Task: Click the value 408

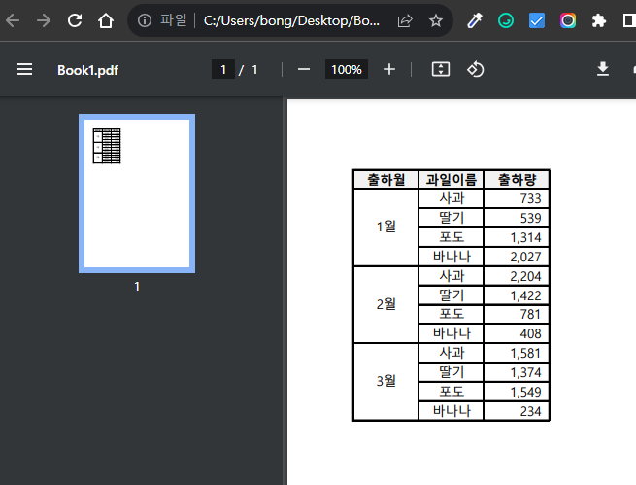Action: (530, 333)
